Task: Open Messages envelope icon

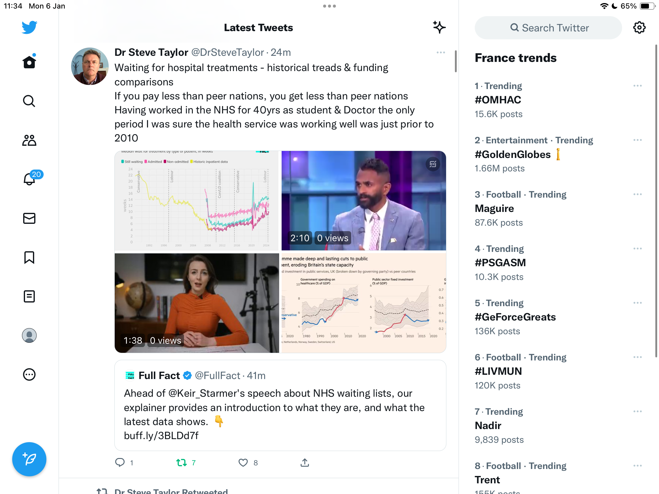Action: (x=29, y=218)
